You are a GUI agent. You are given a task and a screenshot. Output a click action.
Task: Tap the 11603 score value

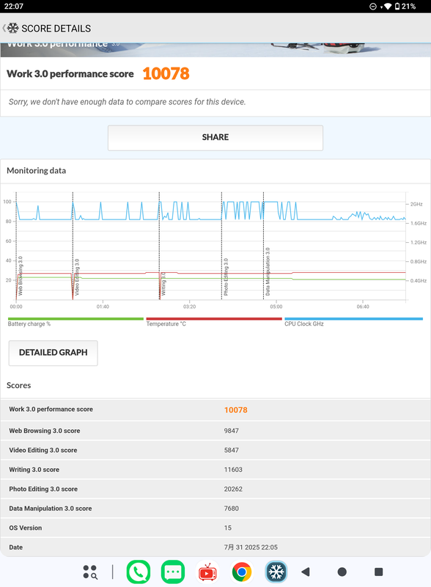point(233,470)
